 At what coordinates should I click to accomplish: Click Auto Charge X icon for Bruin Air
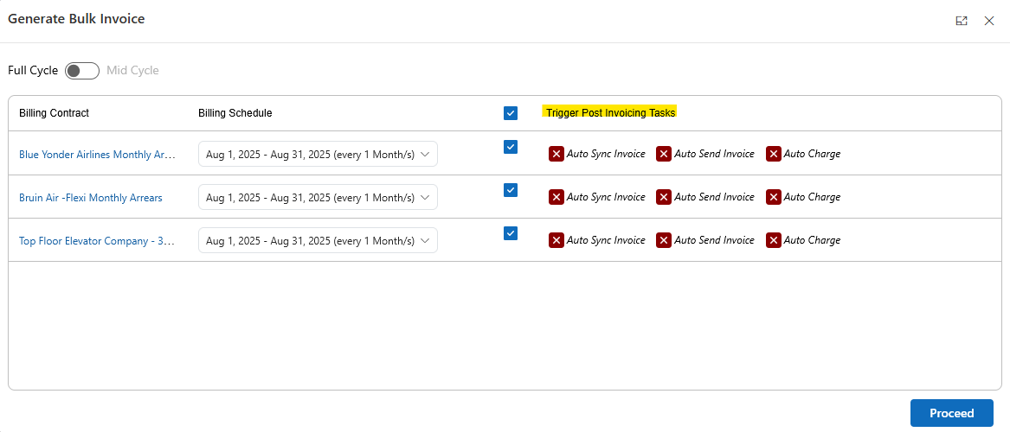coord(774,197)
